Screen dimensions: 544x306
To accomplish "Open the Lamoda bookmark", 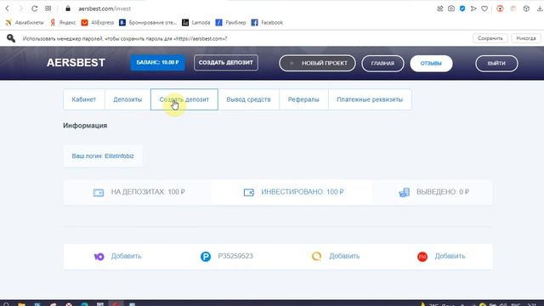I will (x=196, y=23).
